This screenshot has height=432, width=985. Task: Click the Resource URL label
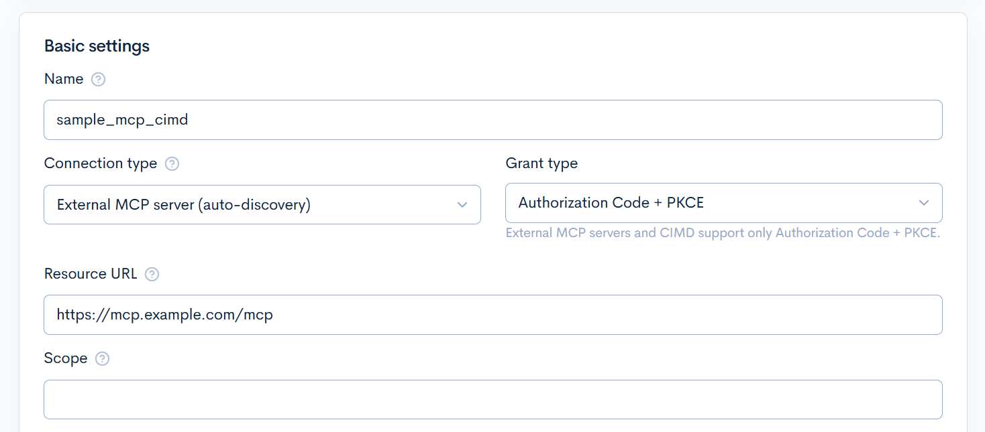pyautogui.click(x=91, y=274)
